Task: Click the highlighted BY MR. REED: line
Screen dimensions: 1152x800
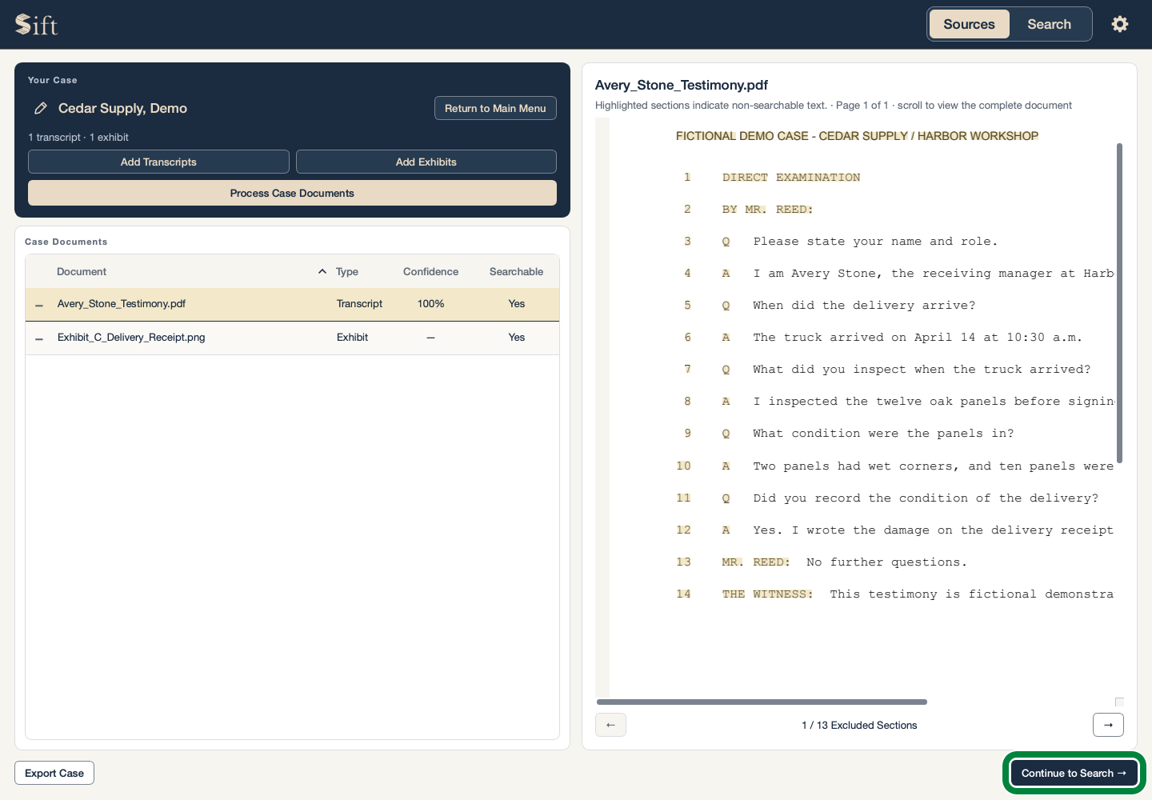Action: tap(767, 210)
